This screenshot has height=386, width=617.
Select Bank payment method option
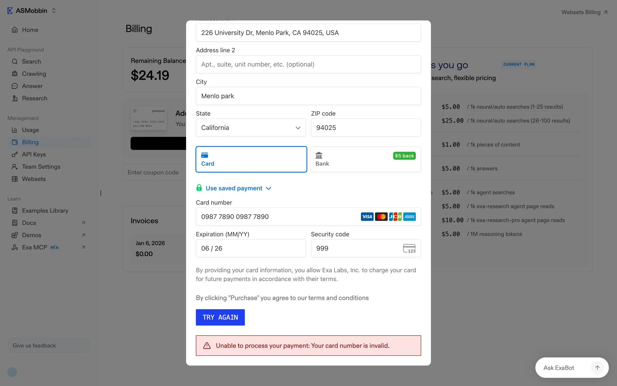[365, 159]
